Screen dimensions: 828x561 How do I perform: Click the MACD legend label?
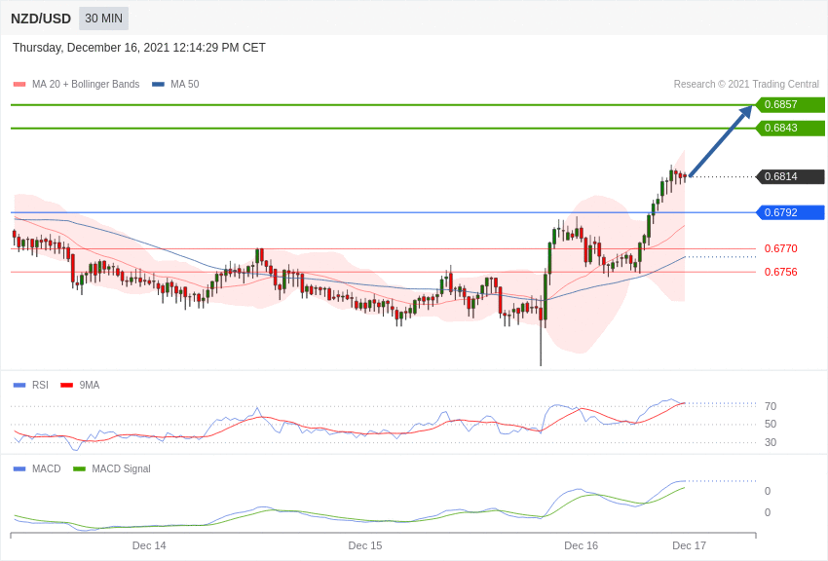[47, 468]
